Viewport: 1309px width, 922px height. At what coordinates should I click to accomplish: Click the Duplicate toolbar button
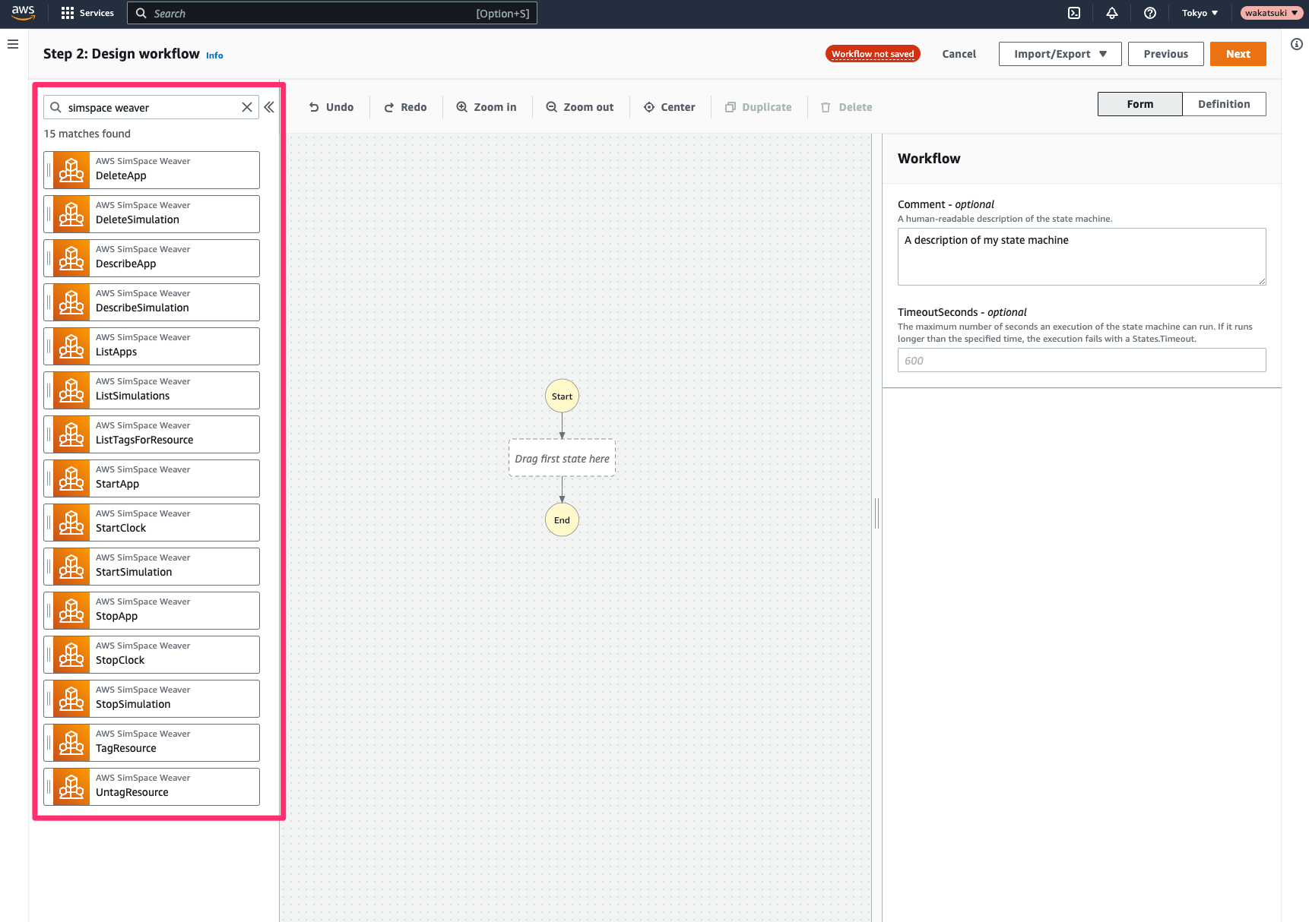[x=758, y=107]
